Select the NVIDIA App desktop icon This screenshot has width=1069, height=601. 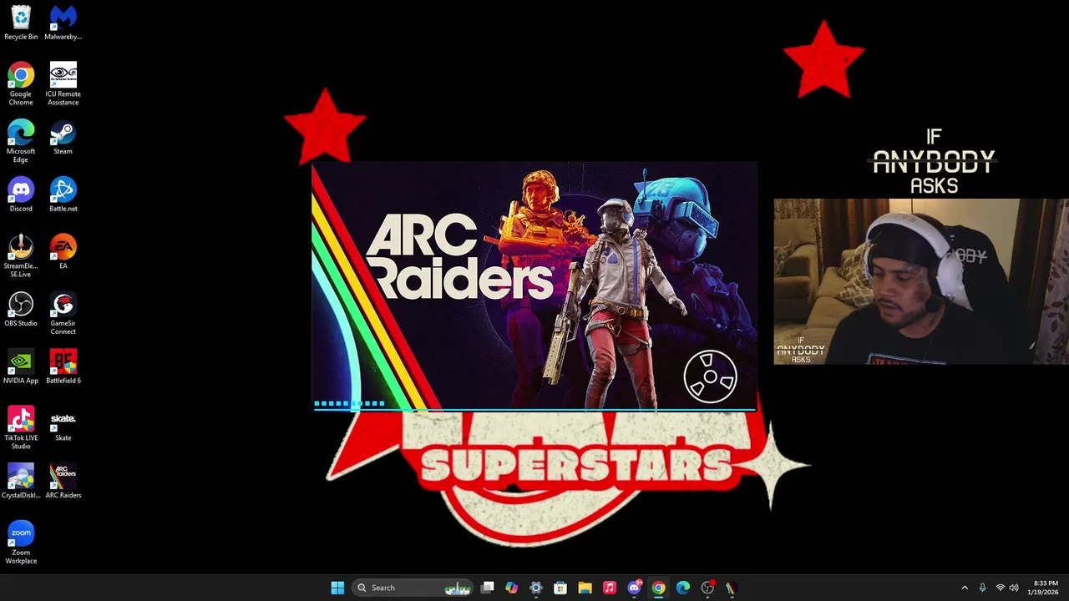(21, 367)
